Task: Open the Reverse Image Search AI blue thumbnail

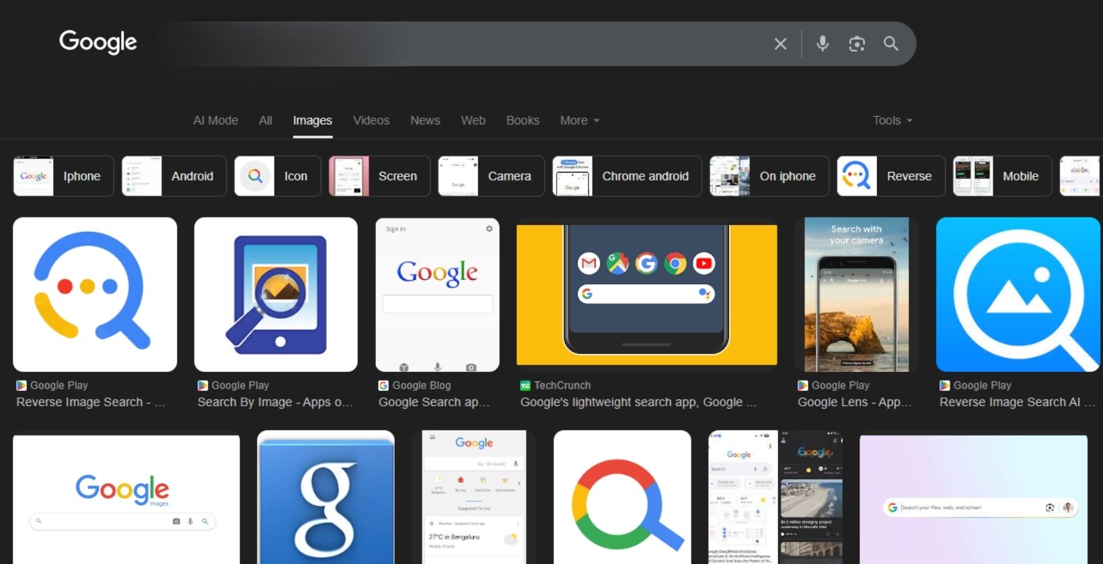Action: [1018, 294]
